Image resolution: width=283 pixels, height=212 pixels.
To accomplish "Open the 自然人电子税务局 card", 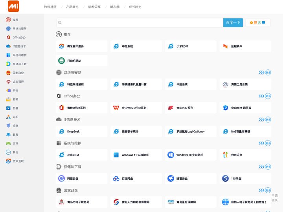I will (245, 202).
